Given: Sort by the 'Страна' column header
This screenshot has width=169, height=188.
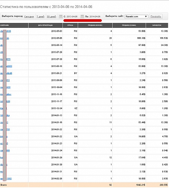Looking at the screenshot, I should 70,25.
